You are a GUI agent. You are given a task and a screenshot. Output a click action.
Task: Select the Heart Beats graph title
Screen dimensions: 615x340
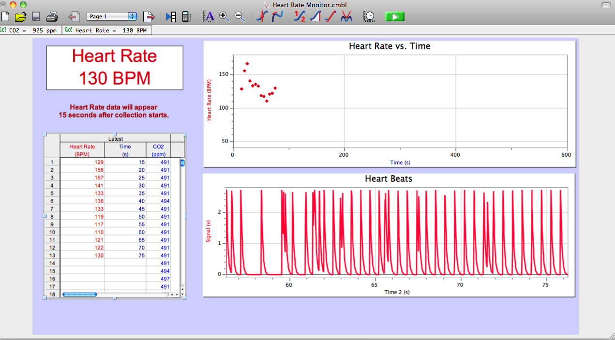[x=389, y=179]
